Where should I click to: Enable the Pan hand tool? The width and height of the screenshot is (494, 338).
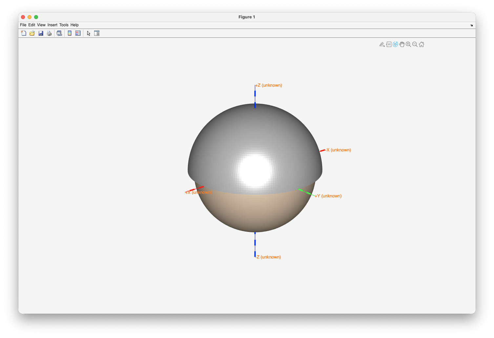tap(402, 44)
